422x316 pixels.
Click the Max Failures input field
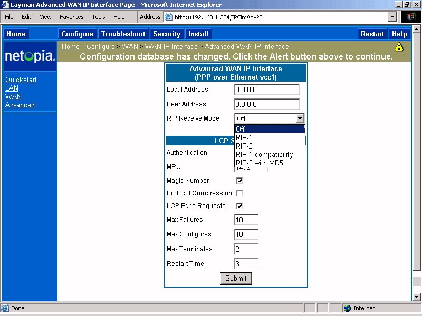tap(246, 220)
